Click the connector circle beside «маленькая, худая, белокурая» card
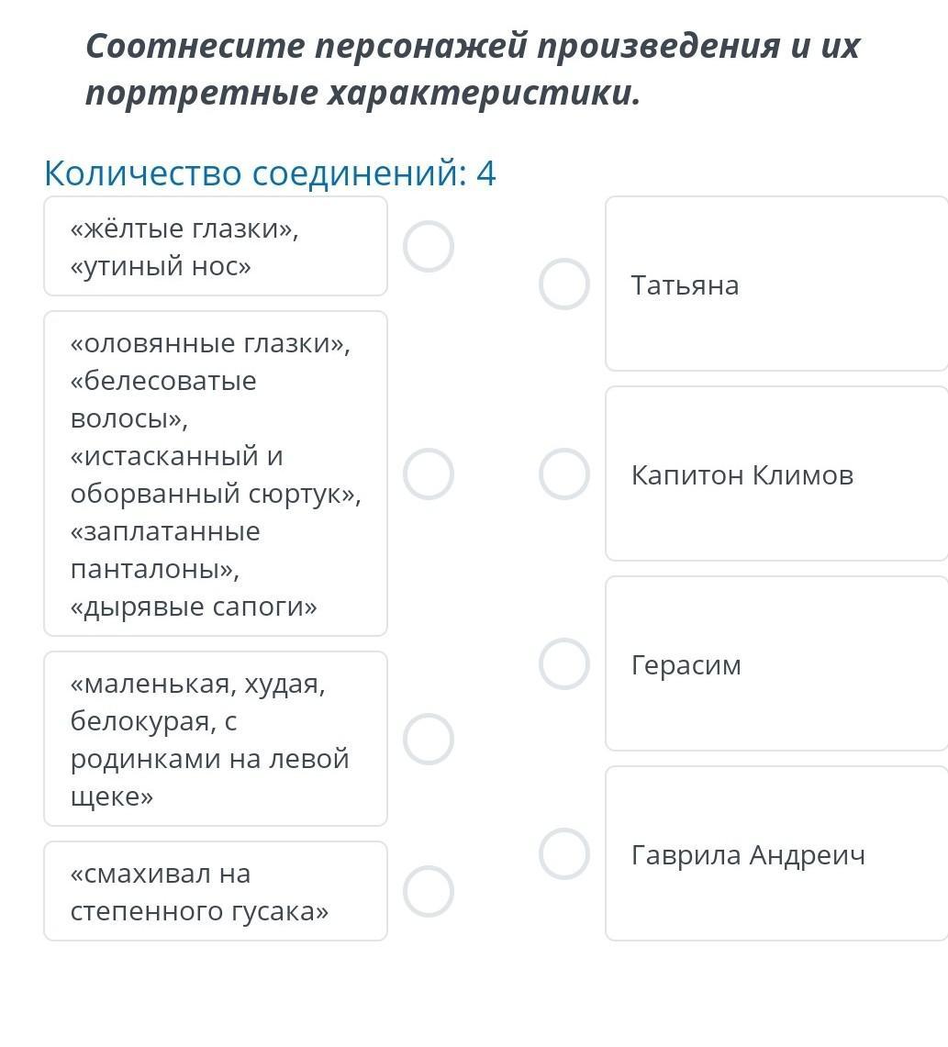Viewport: 948px width, 1047px height. [x=429, y=740]
